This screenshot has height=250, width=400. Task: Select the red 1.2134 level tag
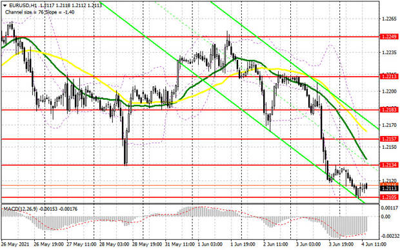tap(389, 165)
